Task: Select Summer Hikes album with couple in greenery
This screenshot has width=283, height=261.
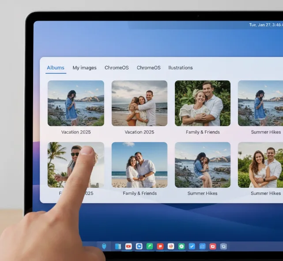Action: click(x=260, y=165)
